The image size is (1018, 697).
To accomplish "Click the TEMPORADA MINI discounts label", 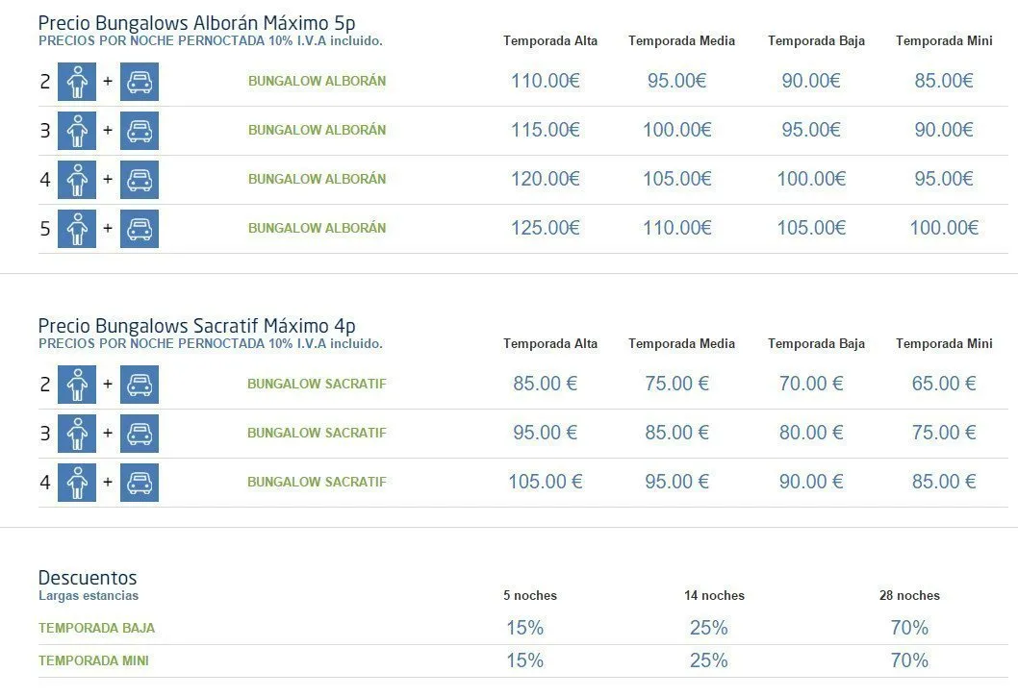I will click(x=93, y=660).
